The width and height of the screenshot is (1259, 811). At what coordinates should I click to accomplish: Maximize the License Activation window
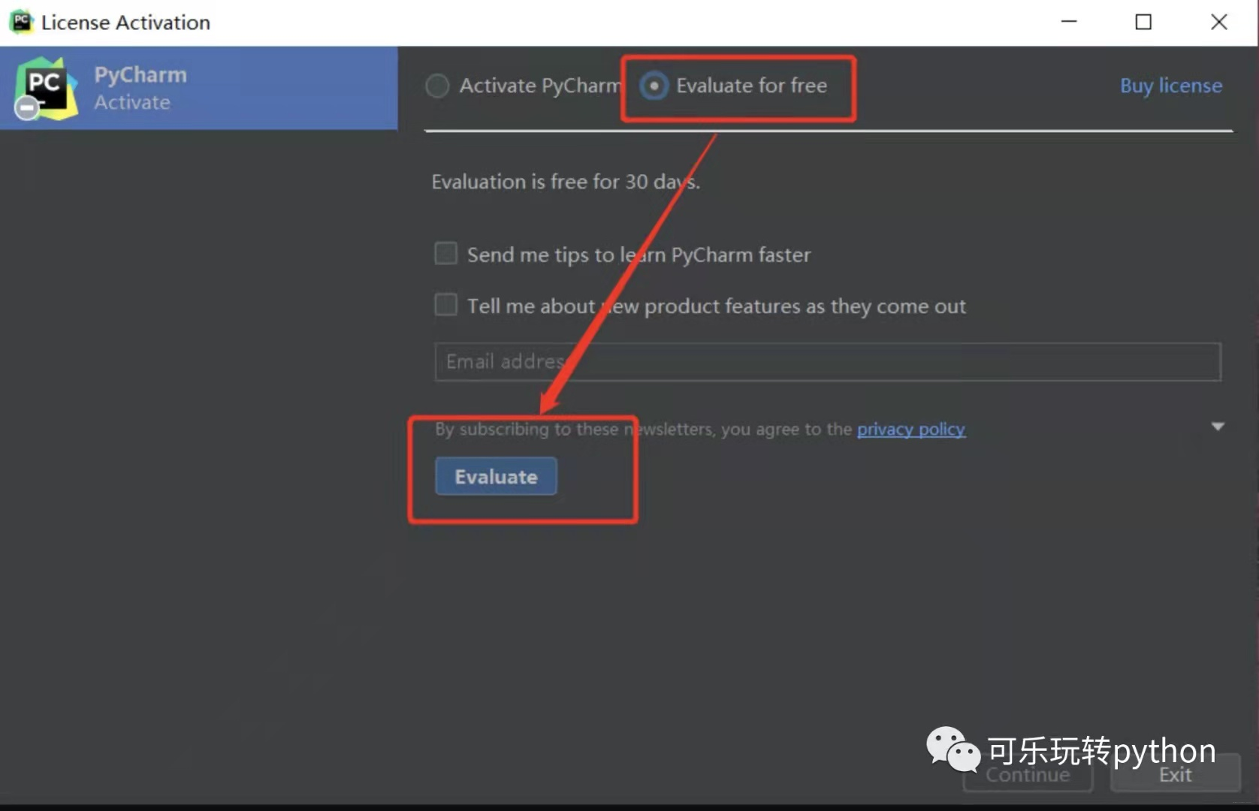pyautogui.click(x=1143, y=22)
